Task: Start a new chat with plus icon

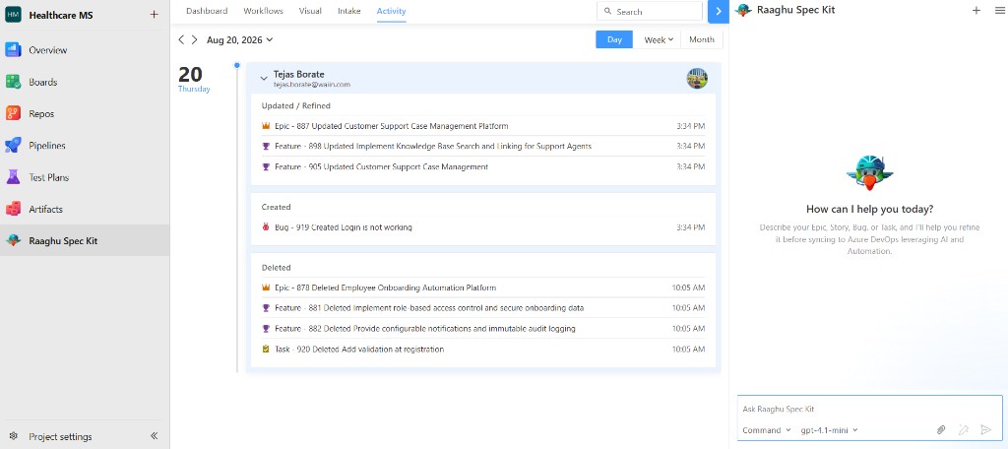Action: tap(976, 10)
